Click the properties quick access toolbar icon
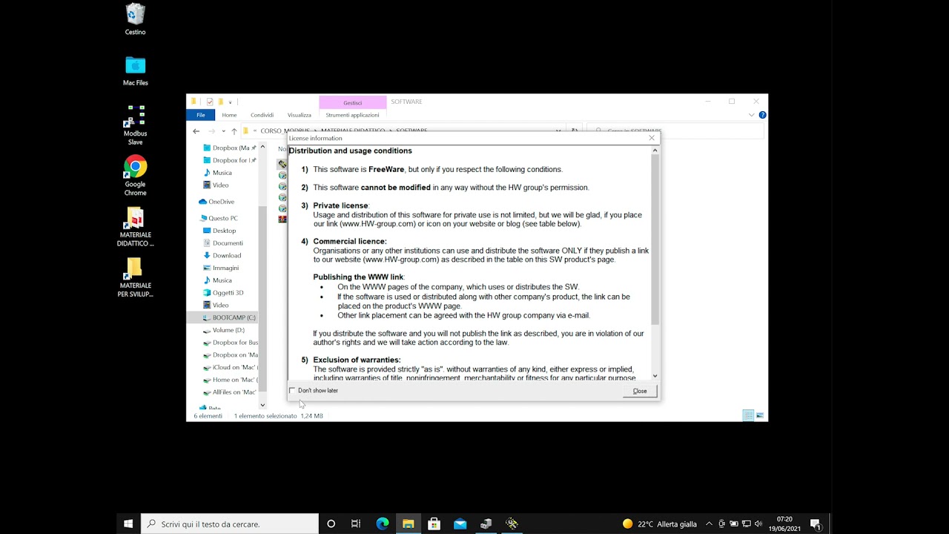Screen dimensions: 949x534 [210, 102]
